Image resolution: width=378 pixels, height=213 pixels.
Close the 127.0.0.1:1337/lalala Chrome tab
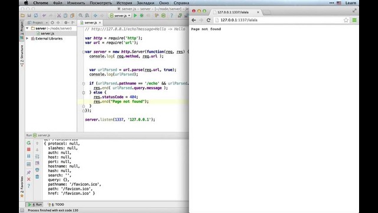(258, 12)
